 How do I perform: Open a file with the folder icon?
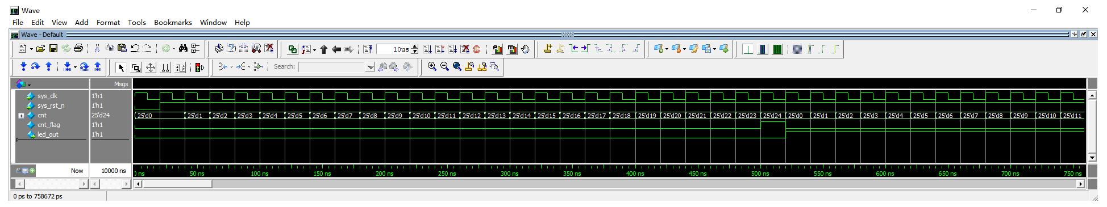(41, 49)
